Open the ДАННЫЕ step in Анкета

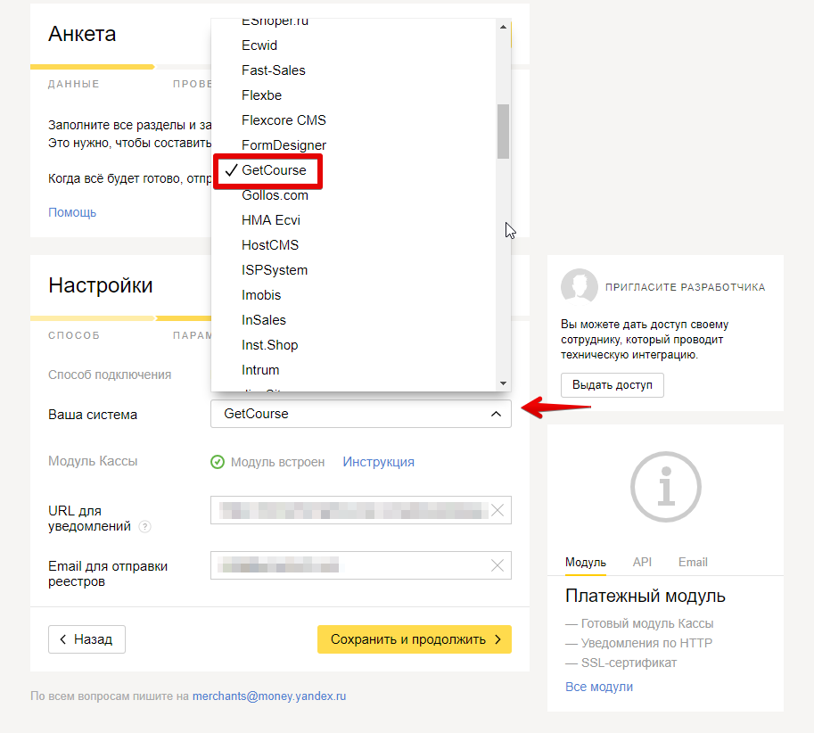click(x=74, y=84)
